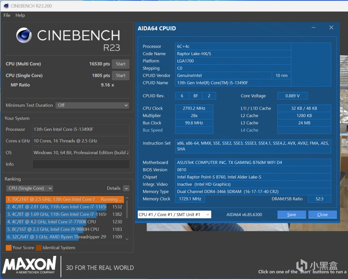Open Minimum Test Duration dropdown
Viewport: 348px width, 279px height.
(x=92, y=105)
